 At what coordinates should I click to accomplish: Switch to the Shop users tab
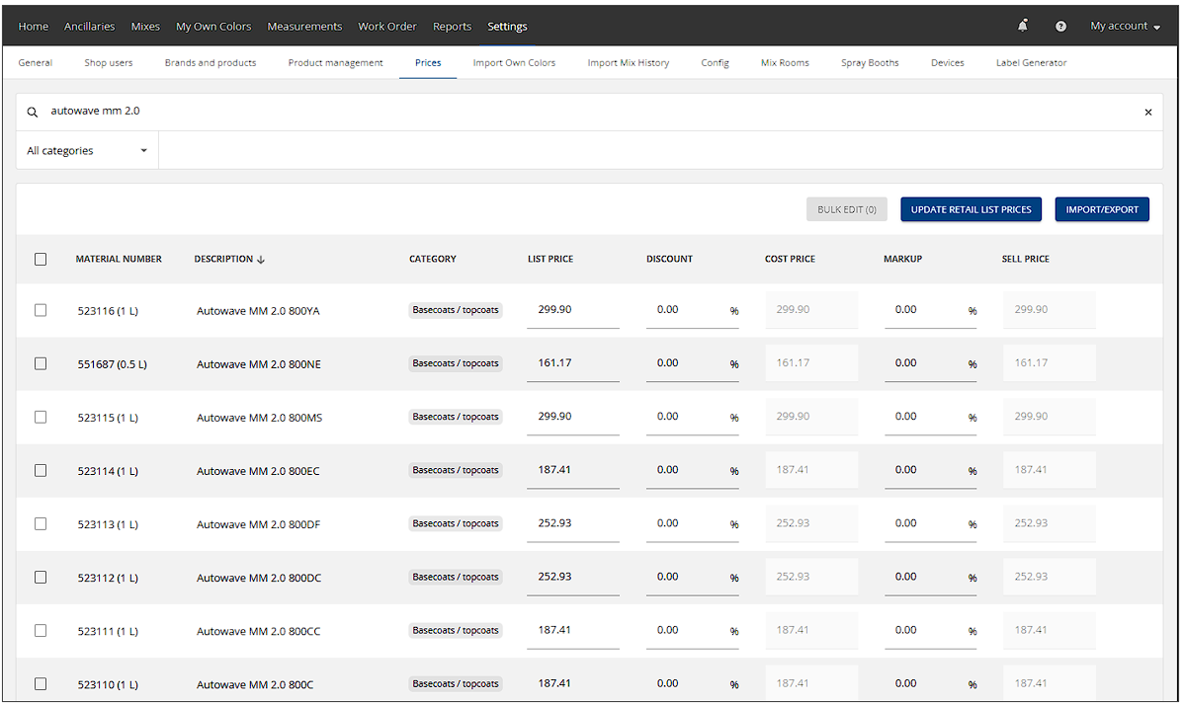click(109, 62)
